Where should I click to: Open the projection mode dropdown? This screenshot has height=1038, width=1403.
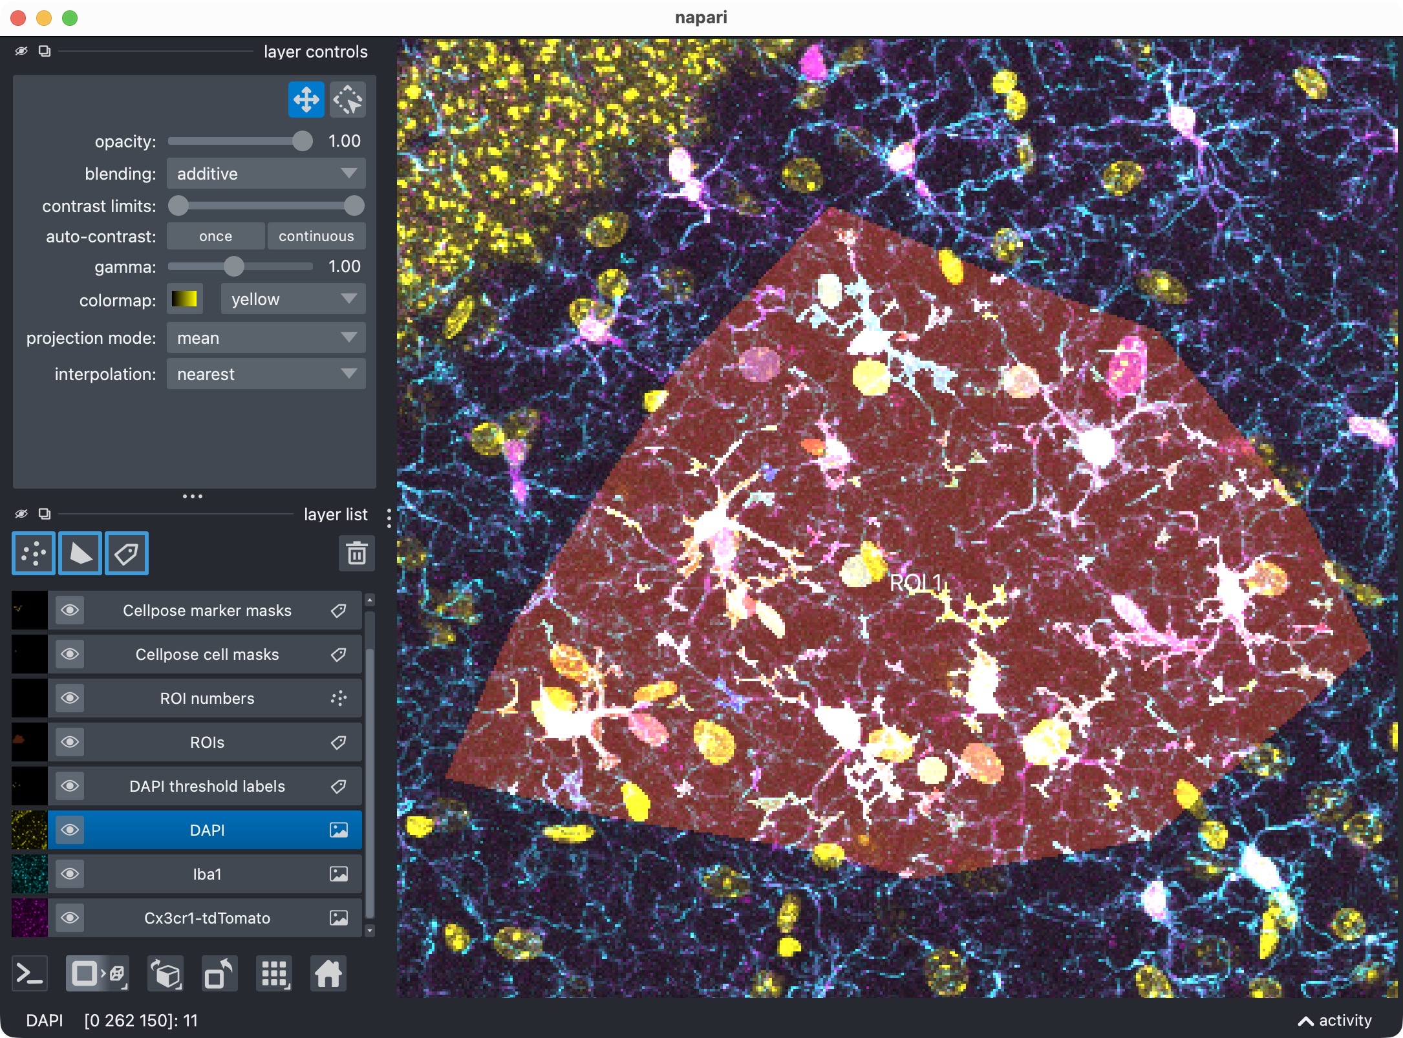coord(266,337)
